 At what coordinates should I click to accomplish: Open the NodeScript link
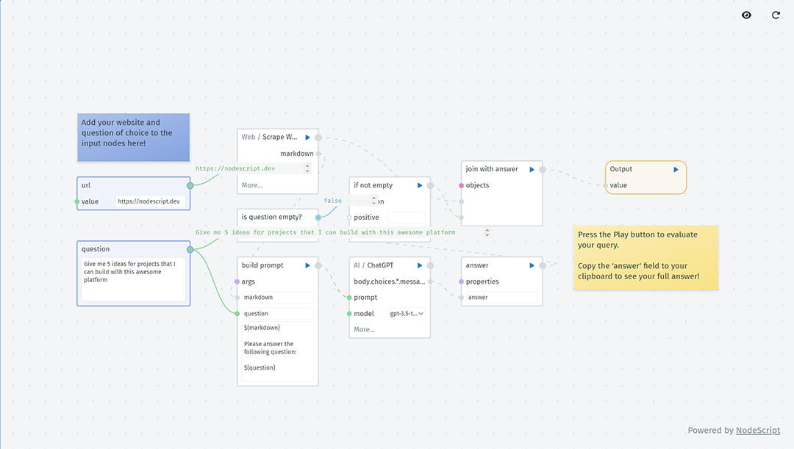click(x=757, y=431)
